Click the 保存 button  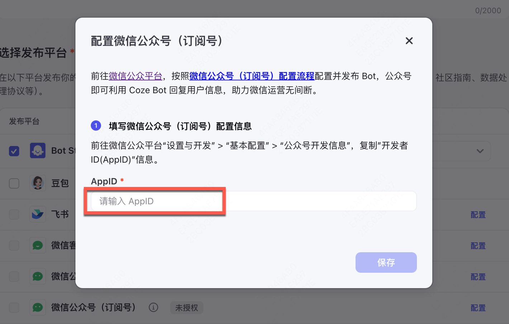point(386,262)
